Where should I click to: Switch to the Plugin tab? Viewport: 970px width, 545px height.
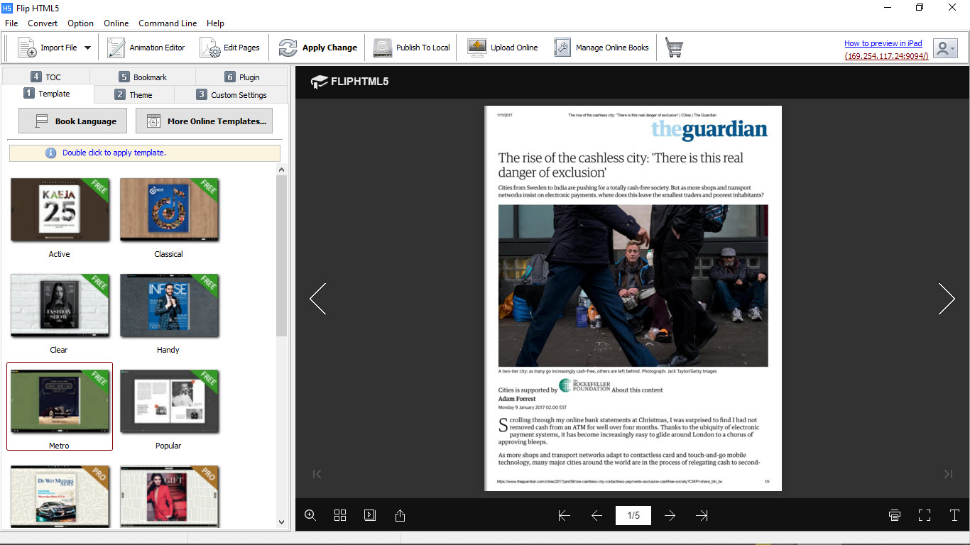tap(241, 77)
